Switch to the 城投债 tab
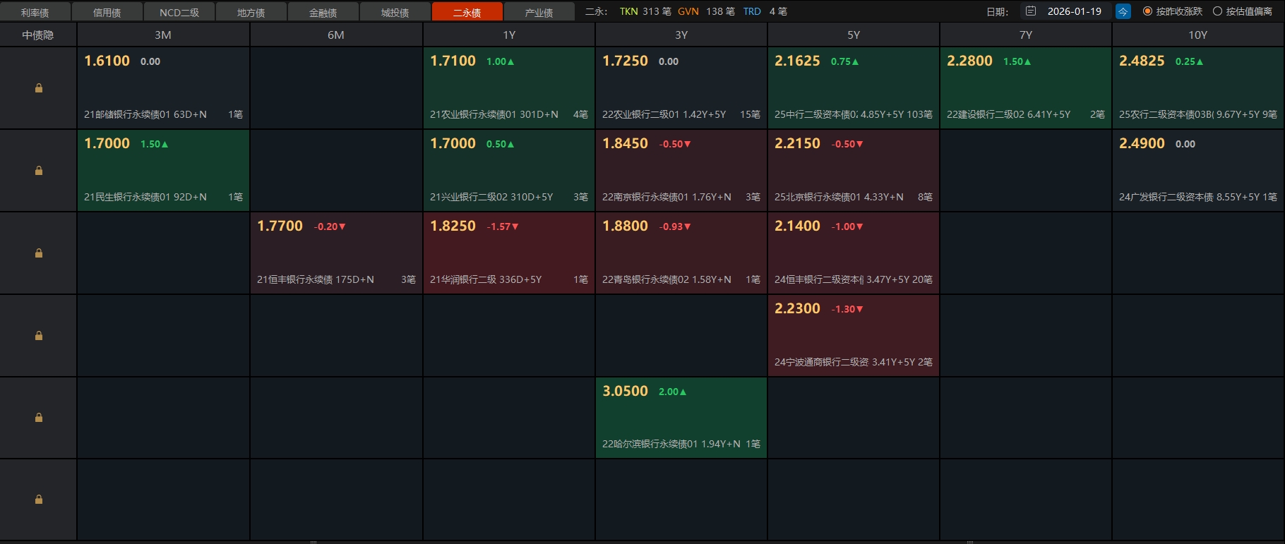Viewport: 1285px width, 544px height. [x=395, y=13]
